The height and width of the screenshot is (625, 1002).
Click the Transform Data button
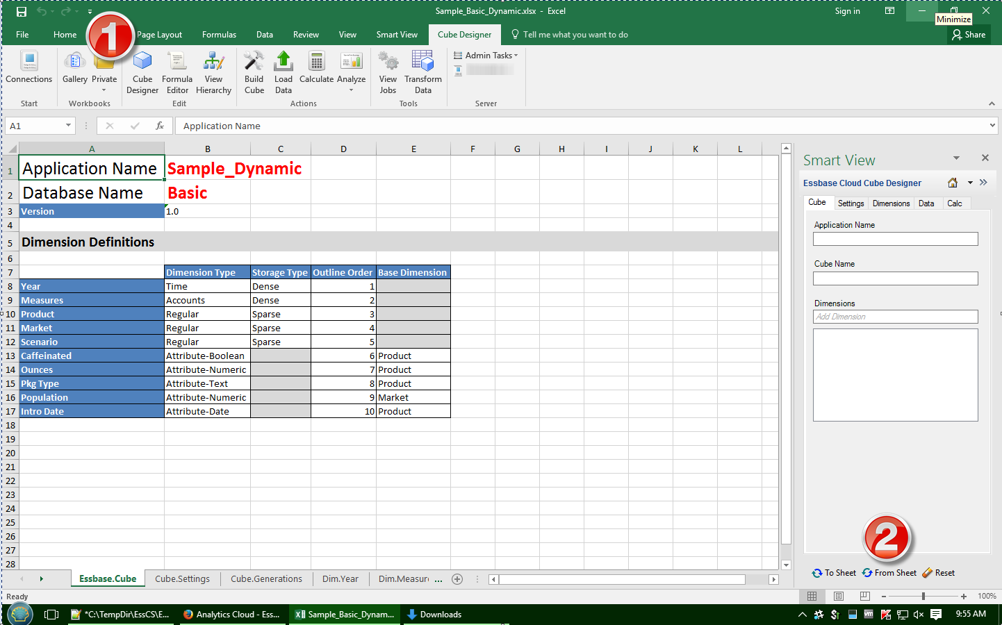pos(423,73)
